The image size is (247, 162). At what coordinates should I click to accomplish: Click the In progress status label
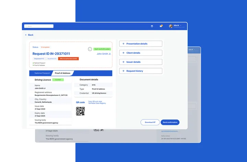[45, 47]
